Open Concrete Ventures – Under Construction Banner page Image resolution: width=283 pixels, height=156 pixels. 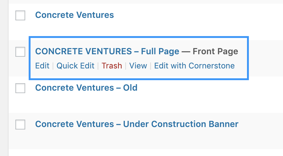[137, 124]
